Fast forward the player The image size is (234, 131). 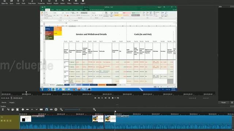106,98
